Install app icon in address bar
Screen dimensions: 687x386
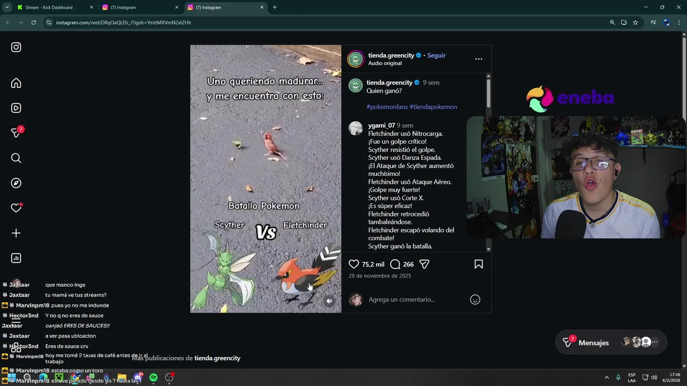coord(624,23)
